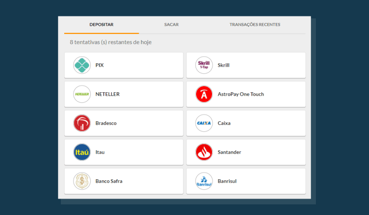
Task: Click the Caixa logo icon
Action: (x=204, y=123)
